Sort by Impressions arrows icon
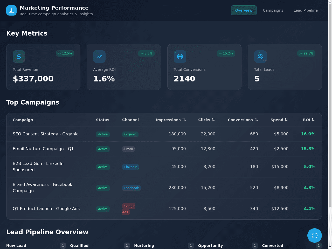 [184, 120]
